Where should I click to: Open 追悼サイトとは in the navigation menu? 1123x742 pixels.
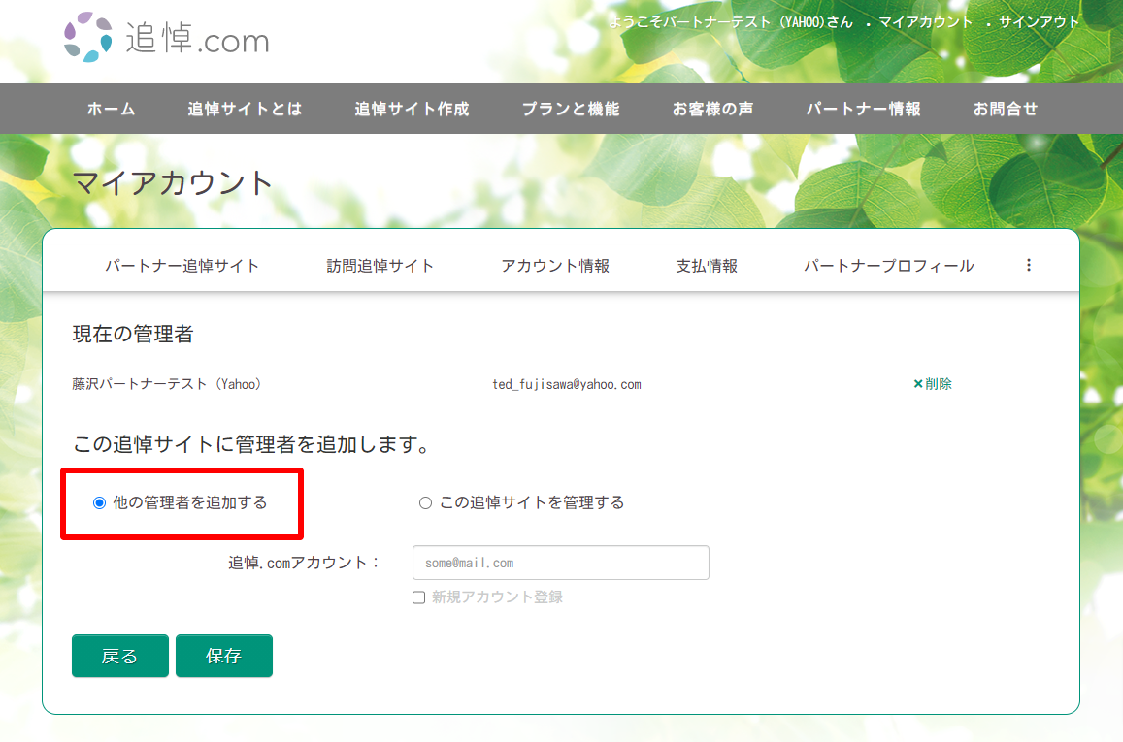click(x=245, y=109)
